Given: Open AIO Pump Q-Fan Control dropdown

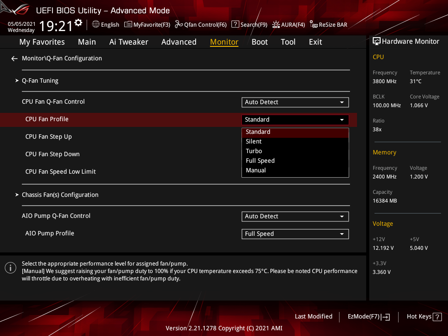Looking at the screenshot, I should pyautogui.click(x=295, y=217).
